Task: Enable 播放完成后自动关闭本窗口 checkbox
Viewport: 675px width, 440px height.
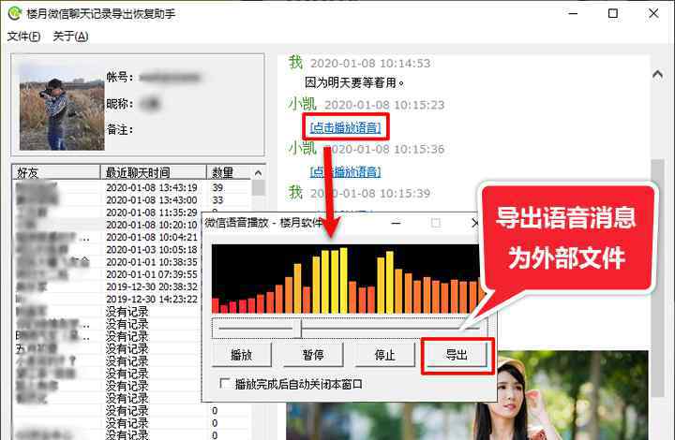Action: 224,383
